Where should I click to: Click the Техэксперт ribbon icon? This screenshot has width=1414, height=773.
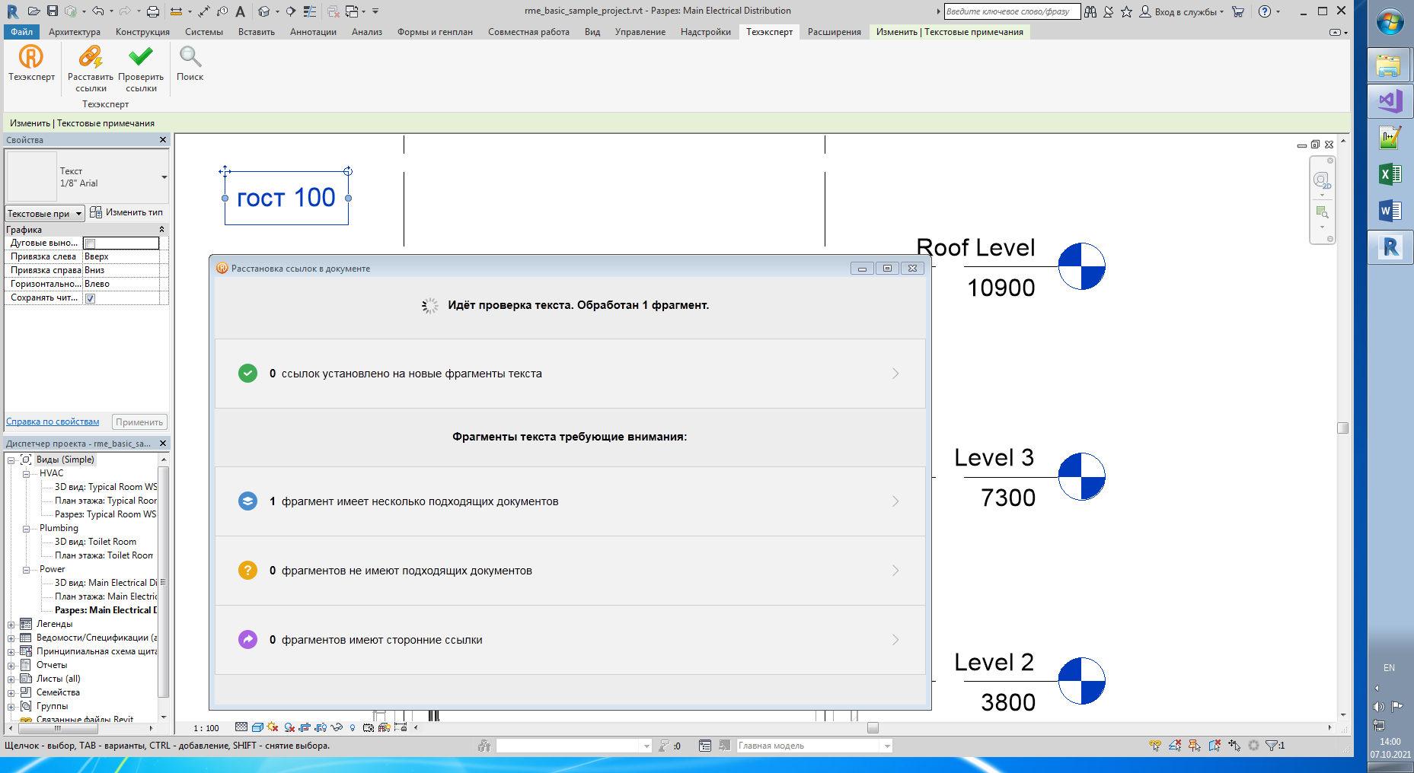pyautogui.click(x=31, y=57)
